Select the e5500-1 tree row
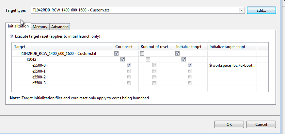The height and width of the screenshot is (134, 285). pos(39,71)
